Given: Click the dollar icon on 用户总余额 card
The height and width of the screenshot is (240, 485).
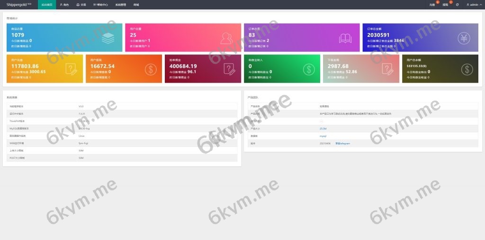Looking at the screenshot, I should 467,69.
